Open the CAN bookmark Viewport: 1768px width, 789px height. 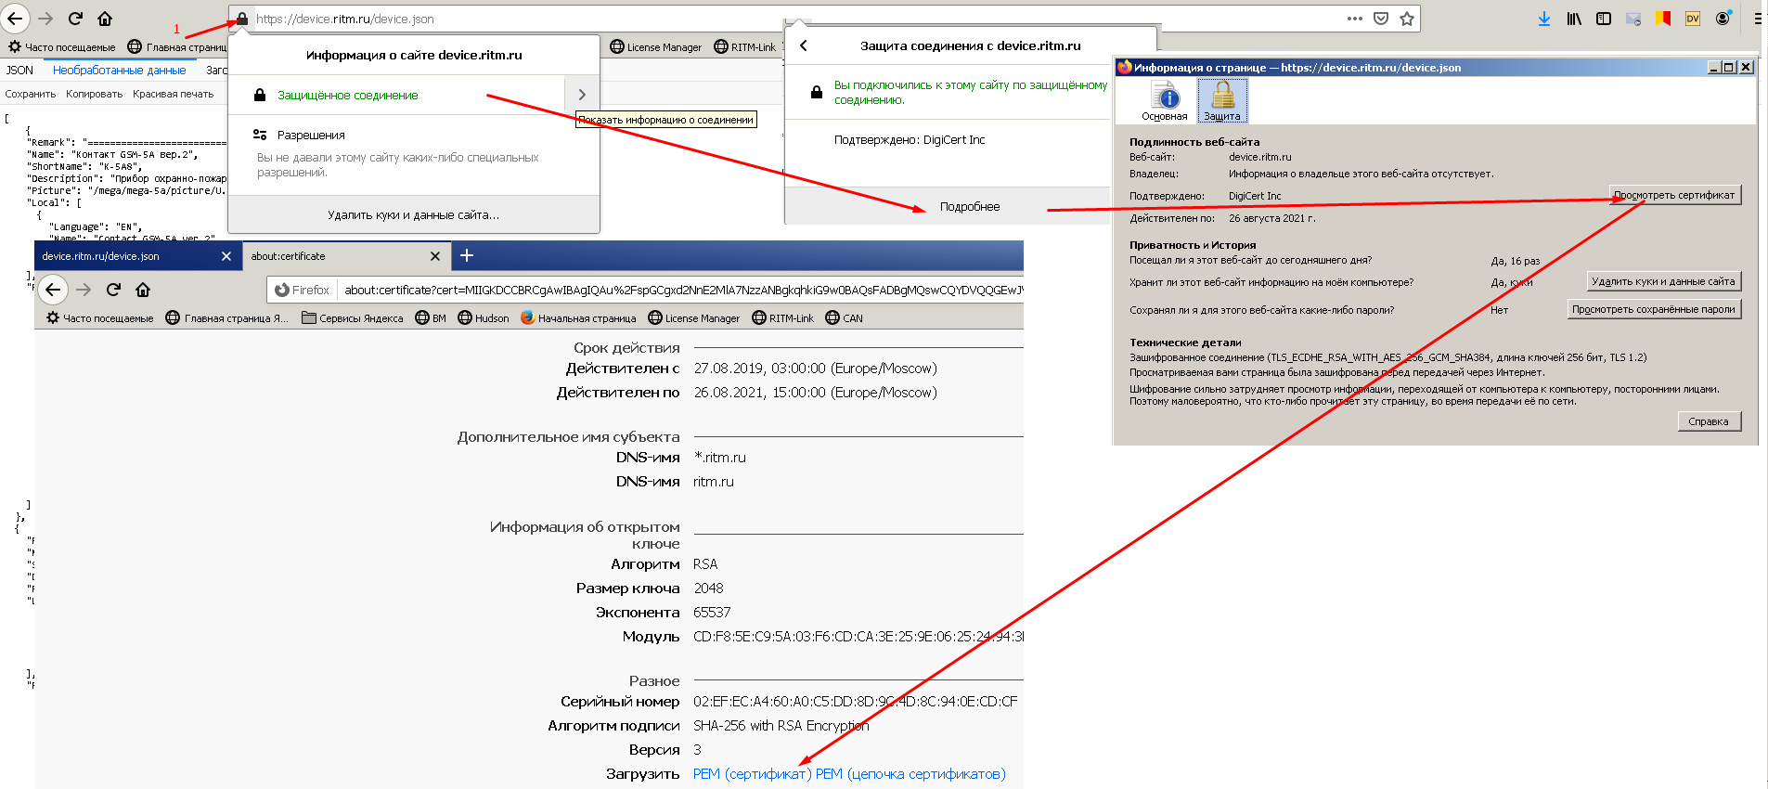(845, 318)
